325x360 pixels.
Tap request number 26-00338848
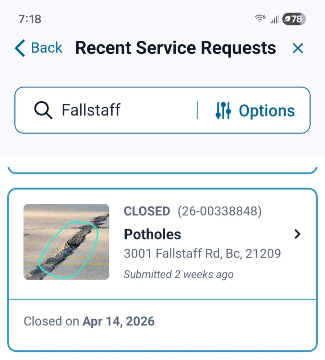click(220, 211)
